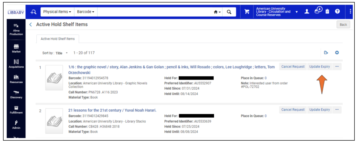The height and width of the screenshot is (143, 357).
Task: Expand the Barcode search field dropdown
Action: point(85,12)
